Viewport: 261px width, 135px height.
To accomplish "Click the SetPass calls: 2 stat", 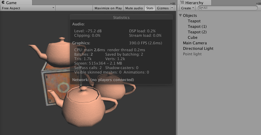I will (x=88, y=68).
